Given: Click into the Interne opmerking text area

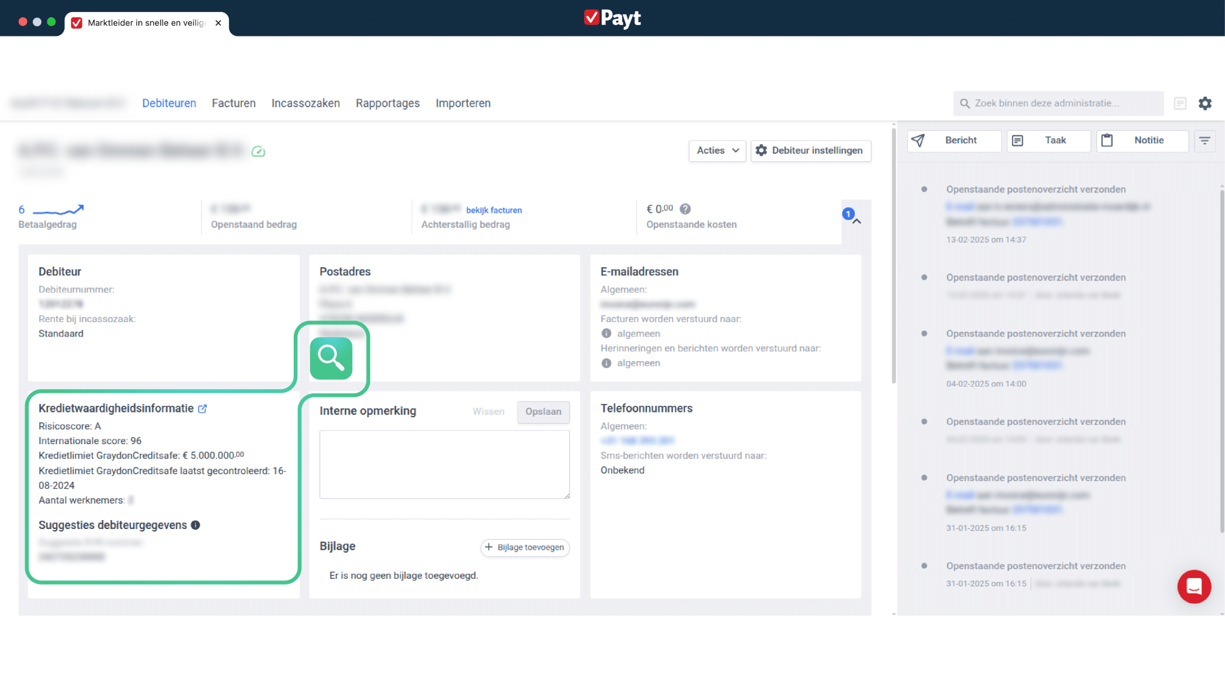Looking at the screenshot, I should 444,464.
